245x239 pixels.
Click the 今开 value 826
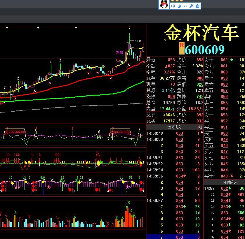point(200,72)
